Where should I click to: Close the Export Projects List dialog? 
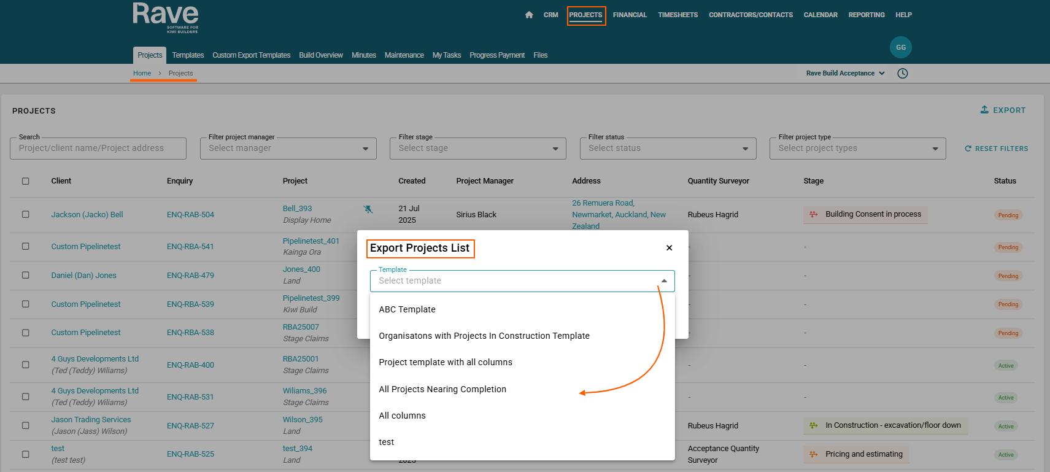tap(670, 248)
